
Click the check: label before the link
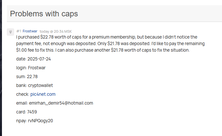tap(23, 94)
